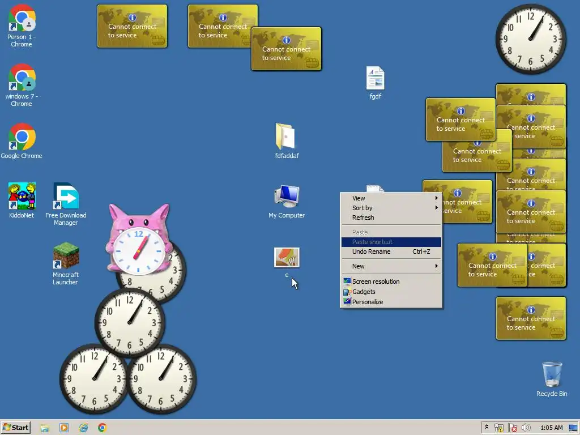Select Paste shortcut in the context menu
Screen dimensions: 580x435
[x=391, y=242]
